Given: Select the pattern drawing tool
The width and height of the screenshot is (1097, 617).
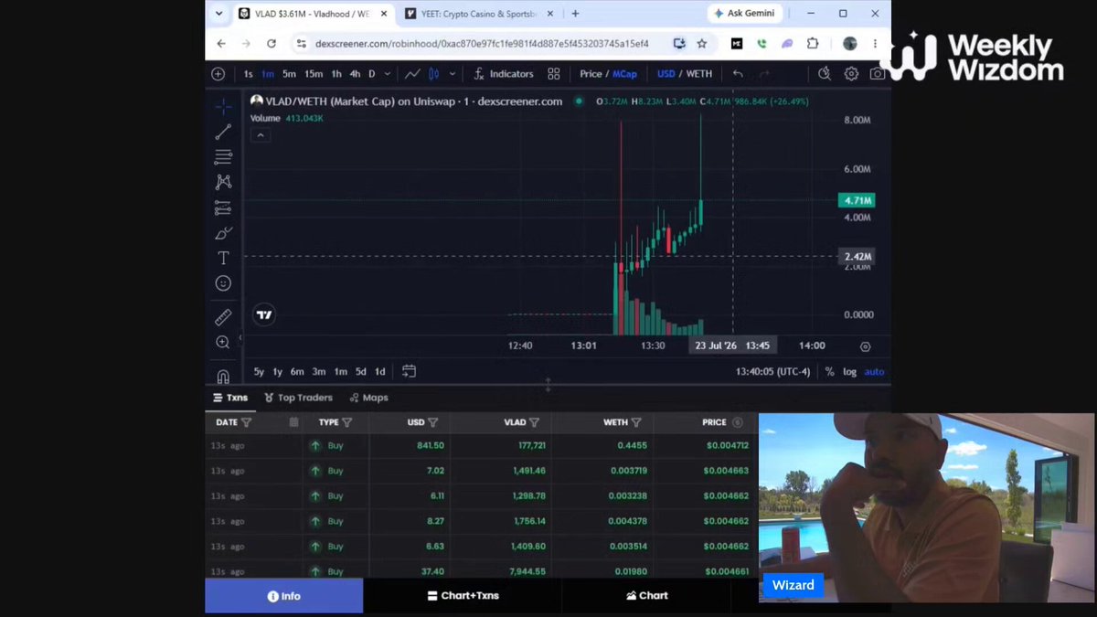Looking at the screenshot, I should click(x=223, y=183).
